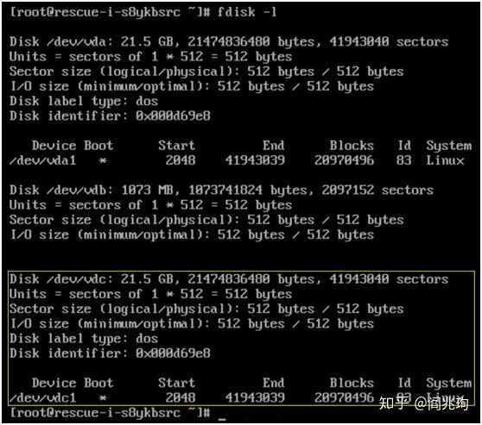Screen dimensions: 482x425
Task: Click the first System column header
Action: point(448,146)
